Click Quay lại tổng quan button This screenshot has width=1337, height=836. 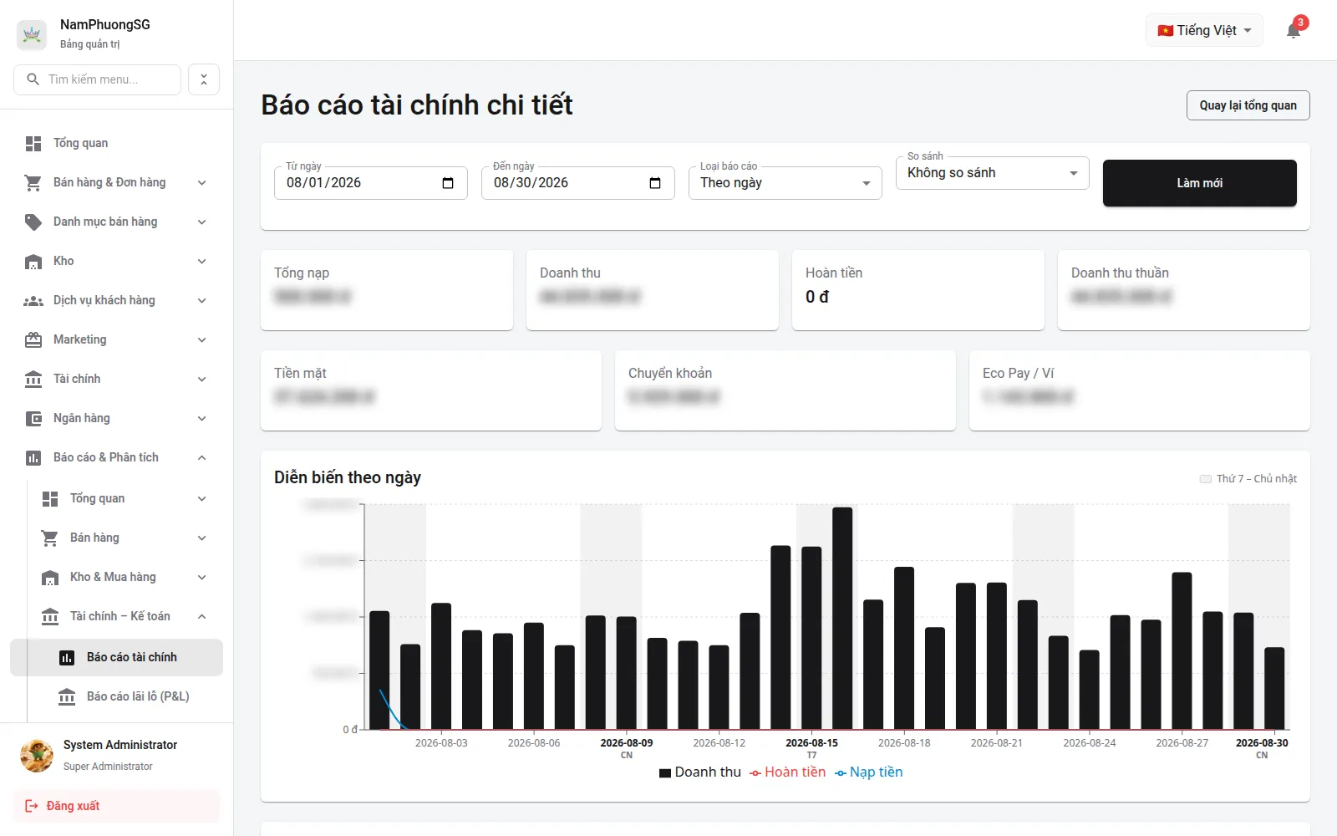pos(1248,105)
